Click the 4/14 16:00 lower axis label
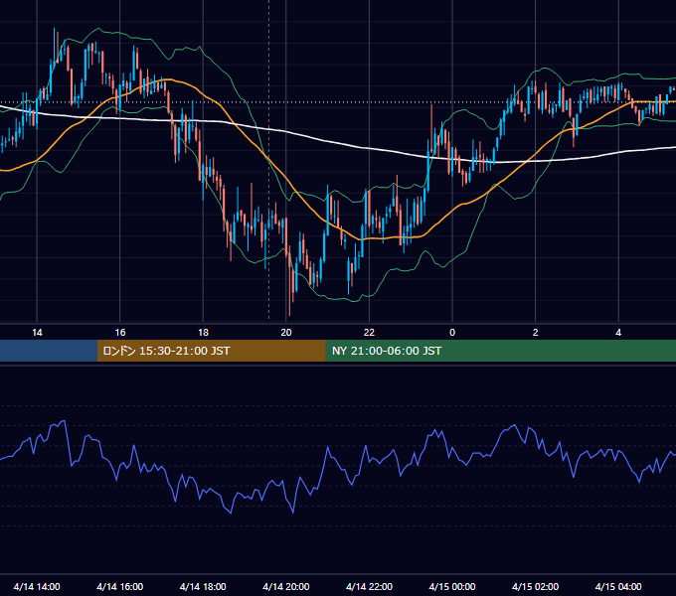This screenshot has height=596, width=676. 120,586
